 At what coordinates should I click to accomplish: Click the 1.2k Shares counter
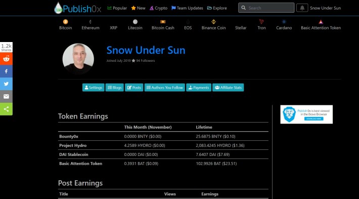pyautogui.click(x=6, y=47)
